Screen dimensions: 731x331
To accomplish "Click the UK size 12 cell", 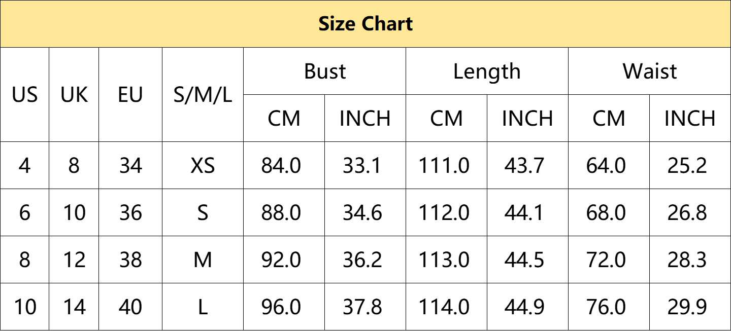I will click(x=74, y=260).
